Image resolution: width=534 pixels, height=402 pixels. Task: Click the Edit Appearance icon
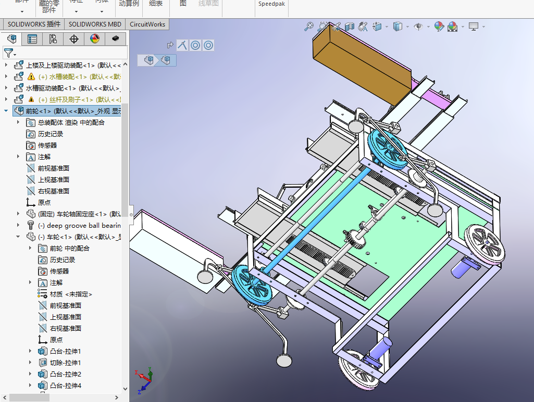click(439, 27)
